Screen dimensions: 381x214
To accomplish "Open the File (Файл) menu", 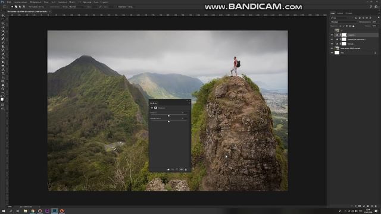I will click(x=9, y=2).
